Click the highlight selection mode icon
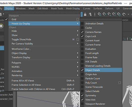Image resolution: width=132 pixels, height=107 pixels. pyautogui.click(x=90, y=14)
